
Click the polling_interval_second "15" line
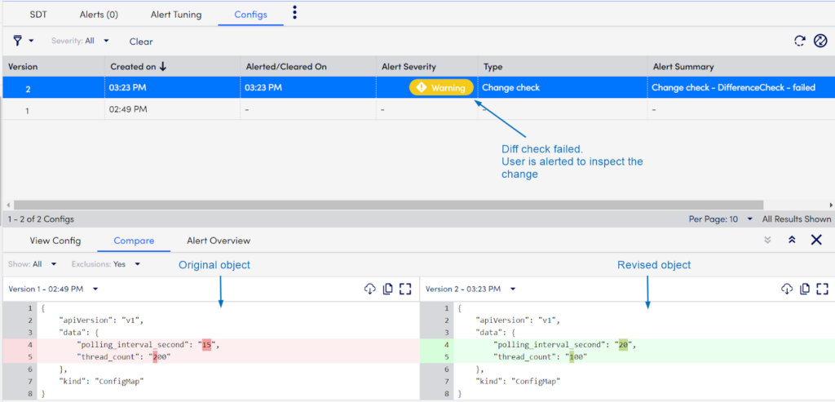211,345
